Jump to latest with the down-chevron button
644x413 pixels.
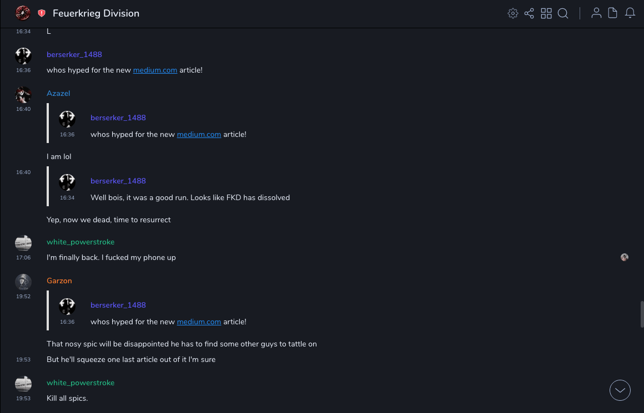620,390
